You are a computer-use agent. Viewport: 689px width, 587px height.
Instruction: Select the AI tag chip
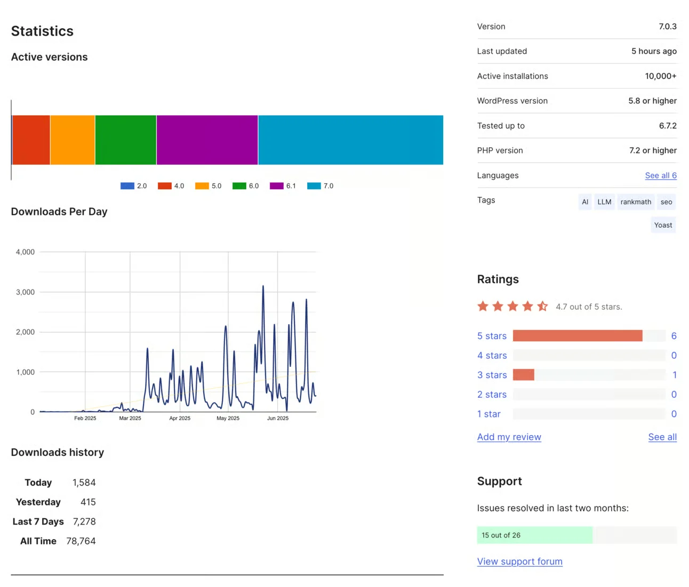coord(584,202)
